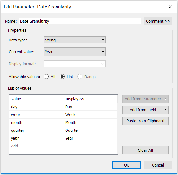The width and height of the screenshot is (178, 175).
Task: Confirm with the OK button
Action: (x=127, y=165)
